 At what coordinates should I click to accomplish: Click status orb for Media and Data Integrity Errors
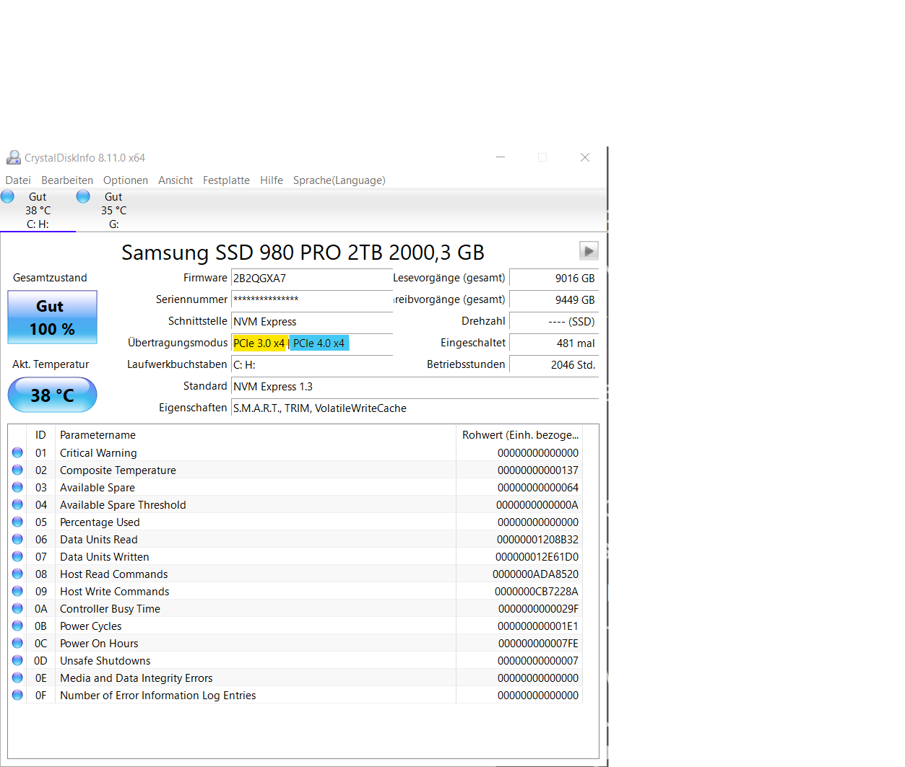[x=17, y=678]
